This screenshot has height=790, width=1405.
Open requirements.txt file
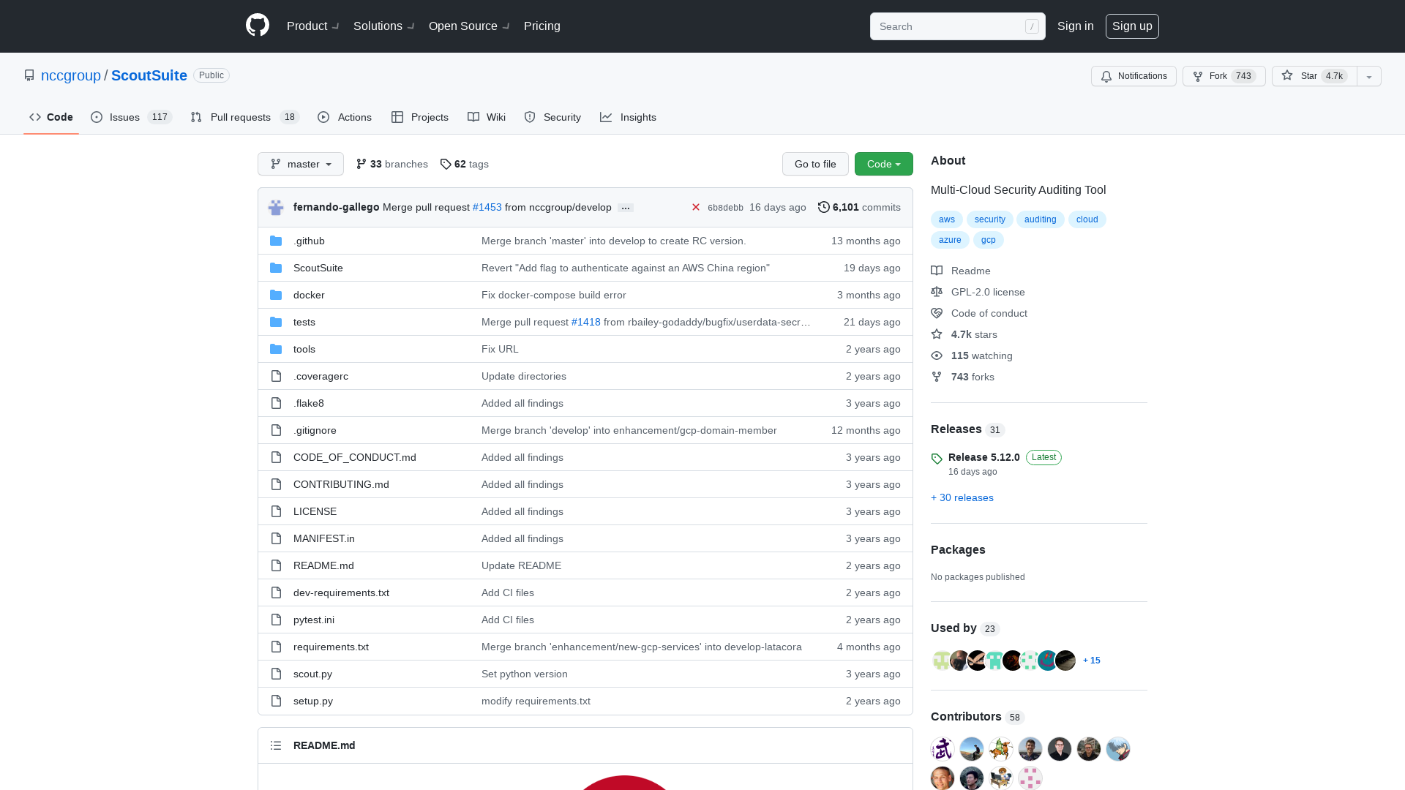(x=331, y=647)
